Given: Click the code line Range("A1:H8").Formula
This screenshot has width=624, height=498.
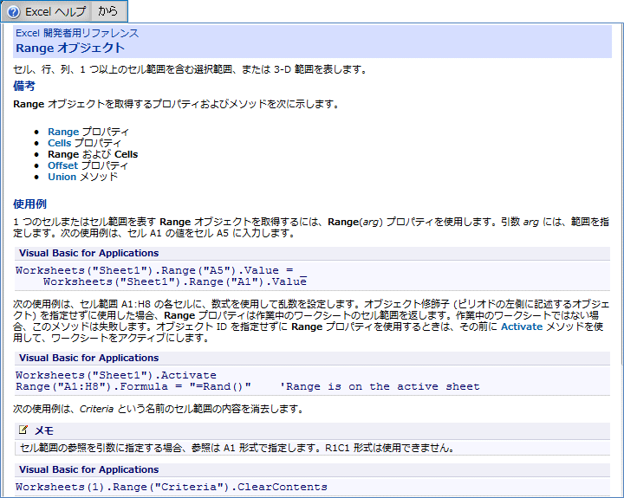Looking at the screenshot, I should tap(133, 386).
